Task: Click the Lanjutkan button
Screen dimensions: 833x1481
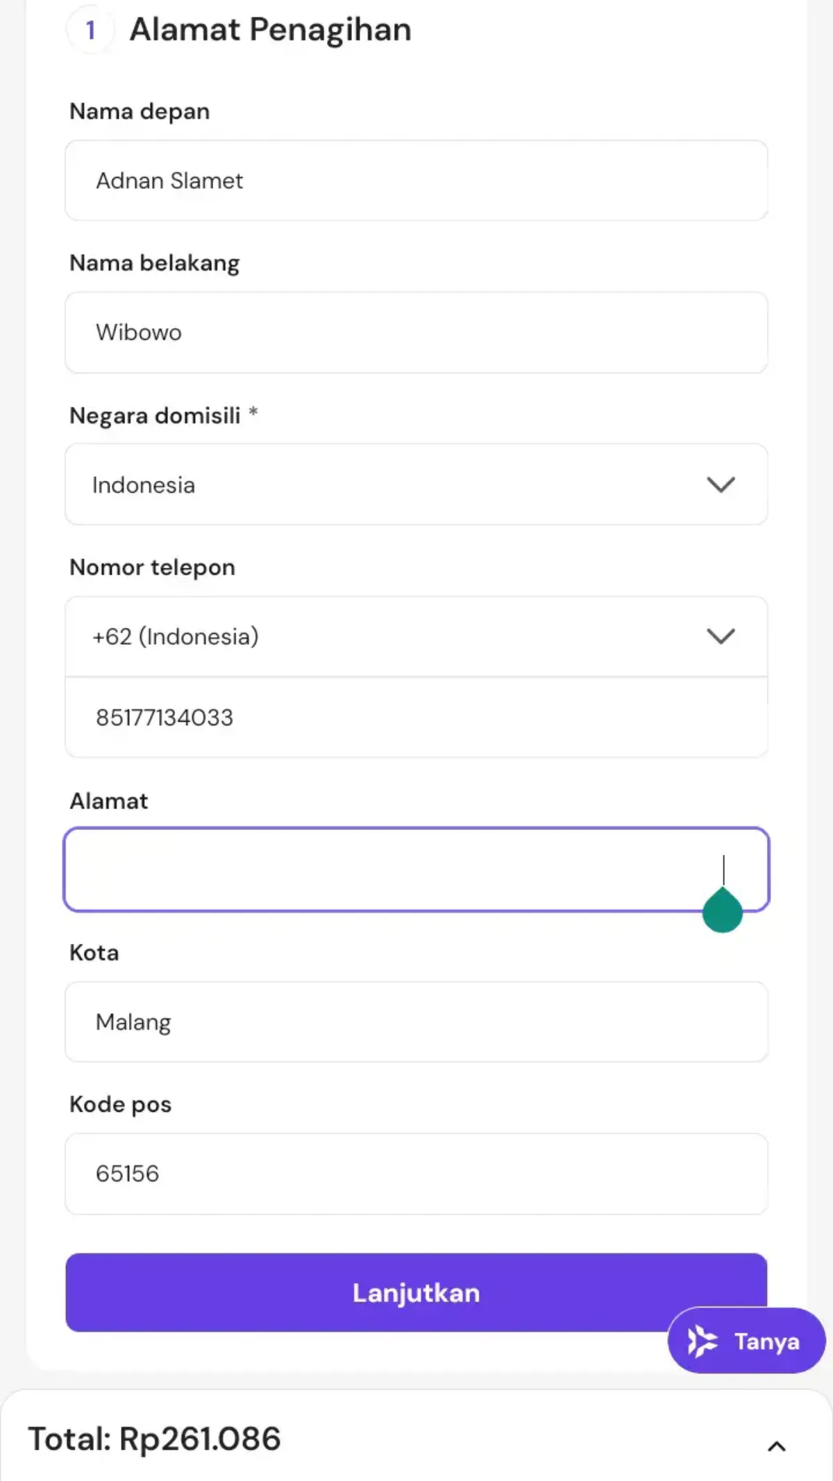Action: coord(416,1292)
